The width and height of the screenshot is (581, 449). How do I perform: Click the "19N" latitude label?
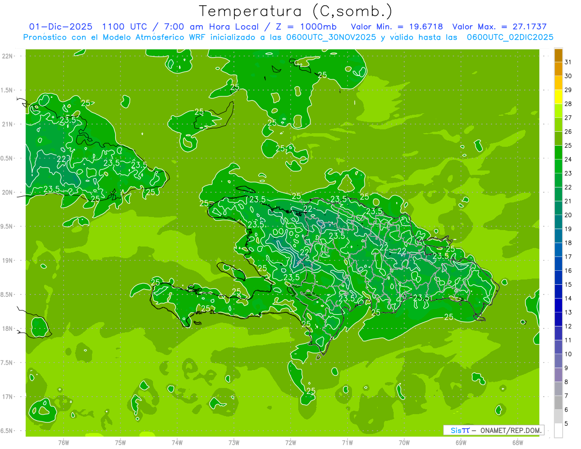7,260
